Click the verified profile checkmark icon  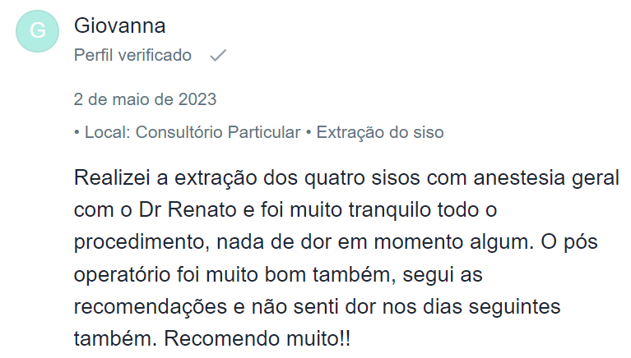[218, 56]
